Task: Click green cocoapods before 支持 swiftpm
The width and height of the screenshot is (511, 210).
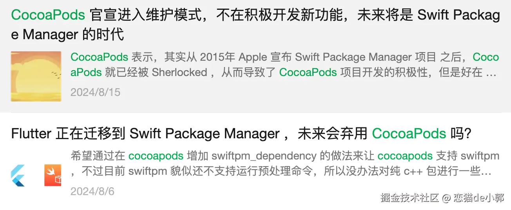Action: [x=405, y=156]
